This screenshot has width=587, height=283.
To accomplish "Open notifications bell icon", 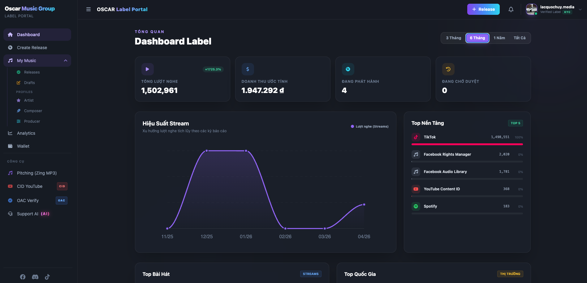I will coord(511,9).
